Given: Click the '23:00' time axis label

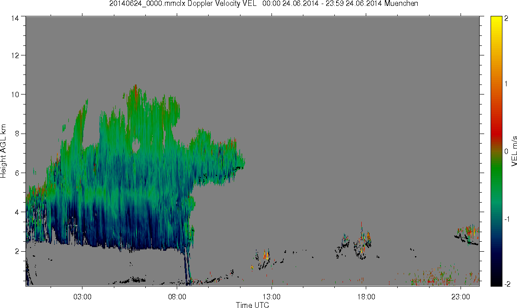Looking at the screenshot, I should pos(461,297).
